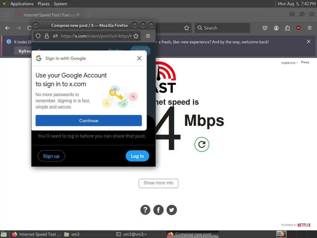
Task: Open the Places menu
Action: point(43,4)
